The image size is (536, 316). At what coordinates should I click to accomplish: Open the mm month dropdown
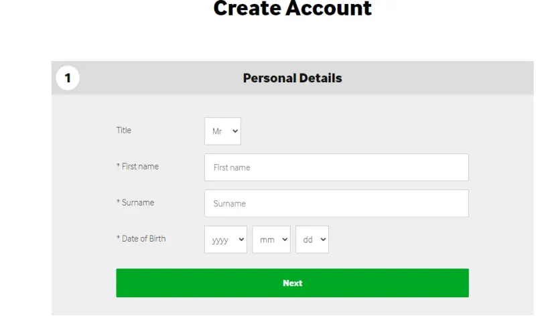point(271,240)
